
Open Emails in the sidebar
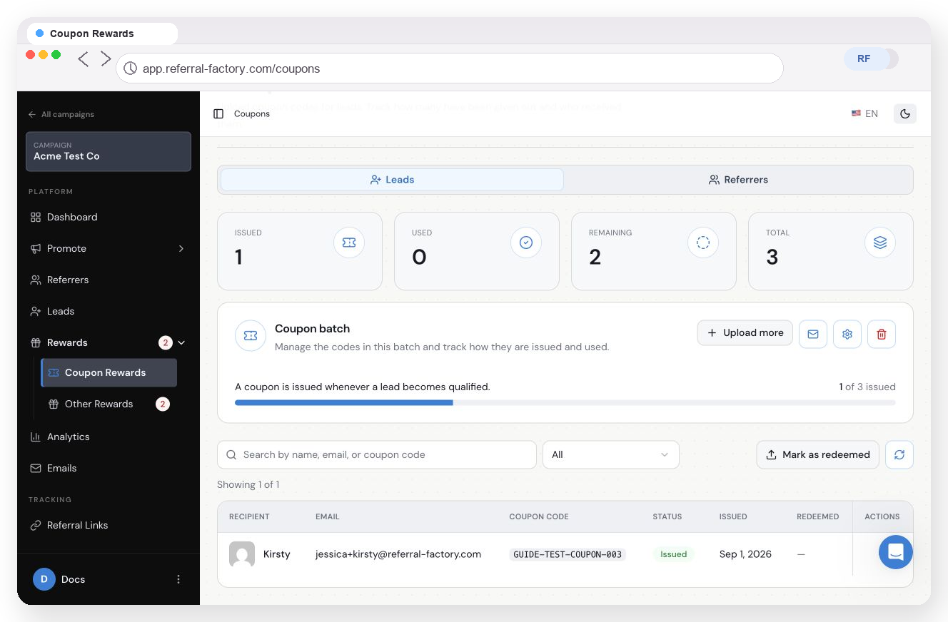coord(109,468)
